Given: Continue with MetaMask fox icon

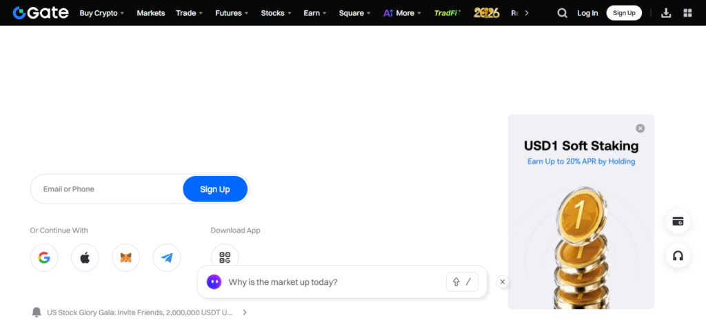Looking at the screenshot, I should (126, 258).
